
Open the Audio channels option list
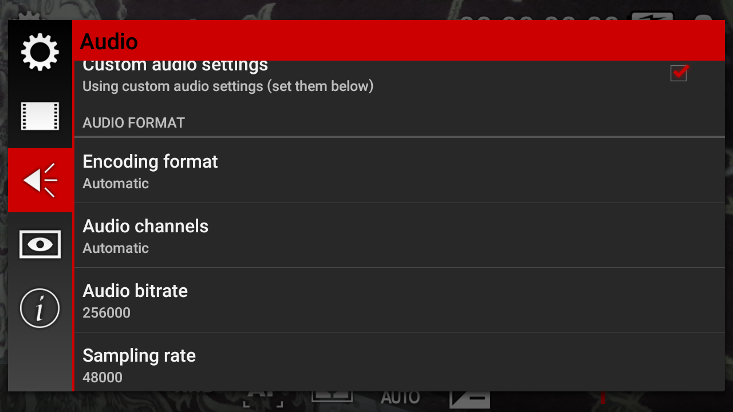399,235
